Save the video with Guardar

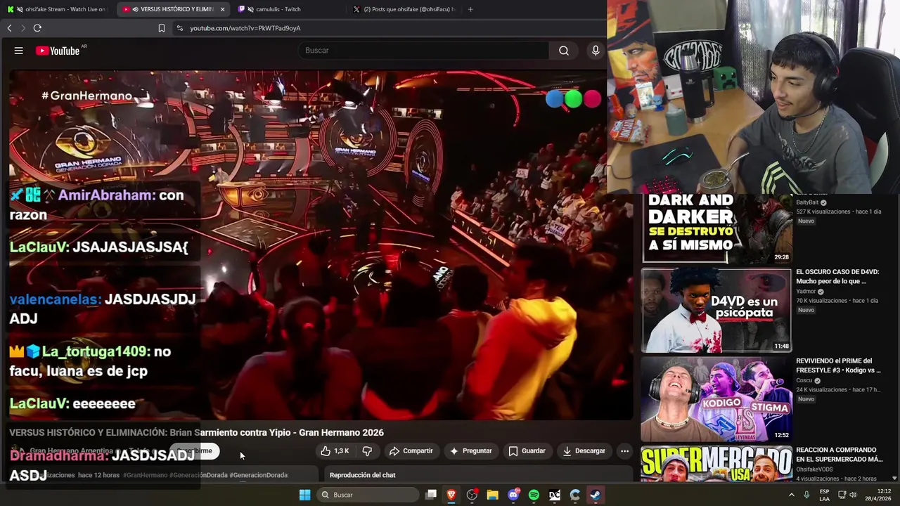[x=527, y=451]
